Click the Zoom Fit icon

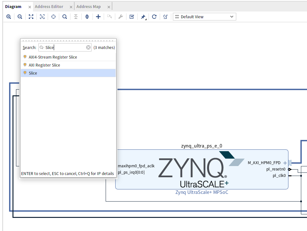point(31,17)
